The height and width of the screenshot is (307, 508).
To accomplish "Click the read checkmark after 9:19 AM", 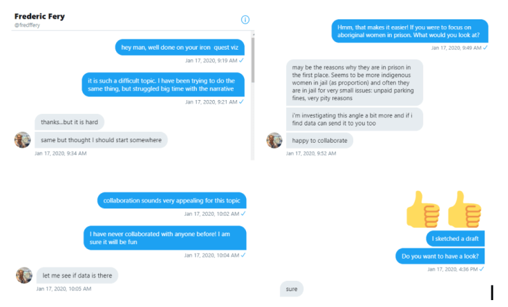I will click(241, 61).
